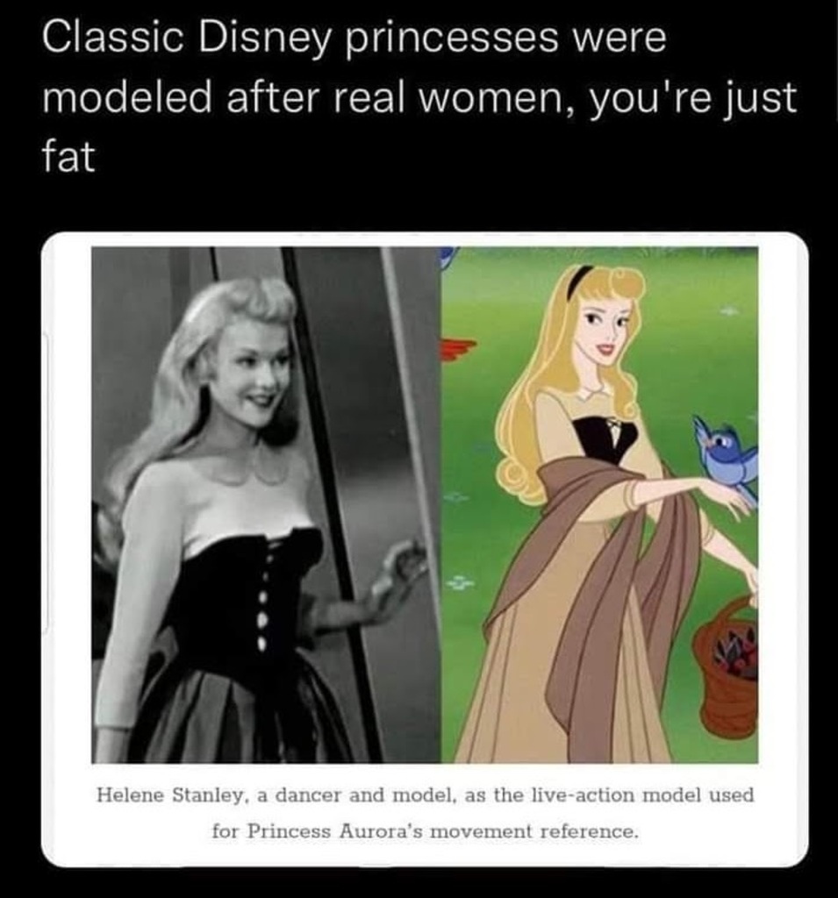Click the post text about classic Disney princesses
Viewport: 838px width, 898px height.
tap(419, 96)
